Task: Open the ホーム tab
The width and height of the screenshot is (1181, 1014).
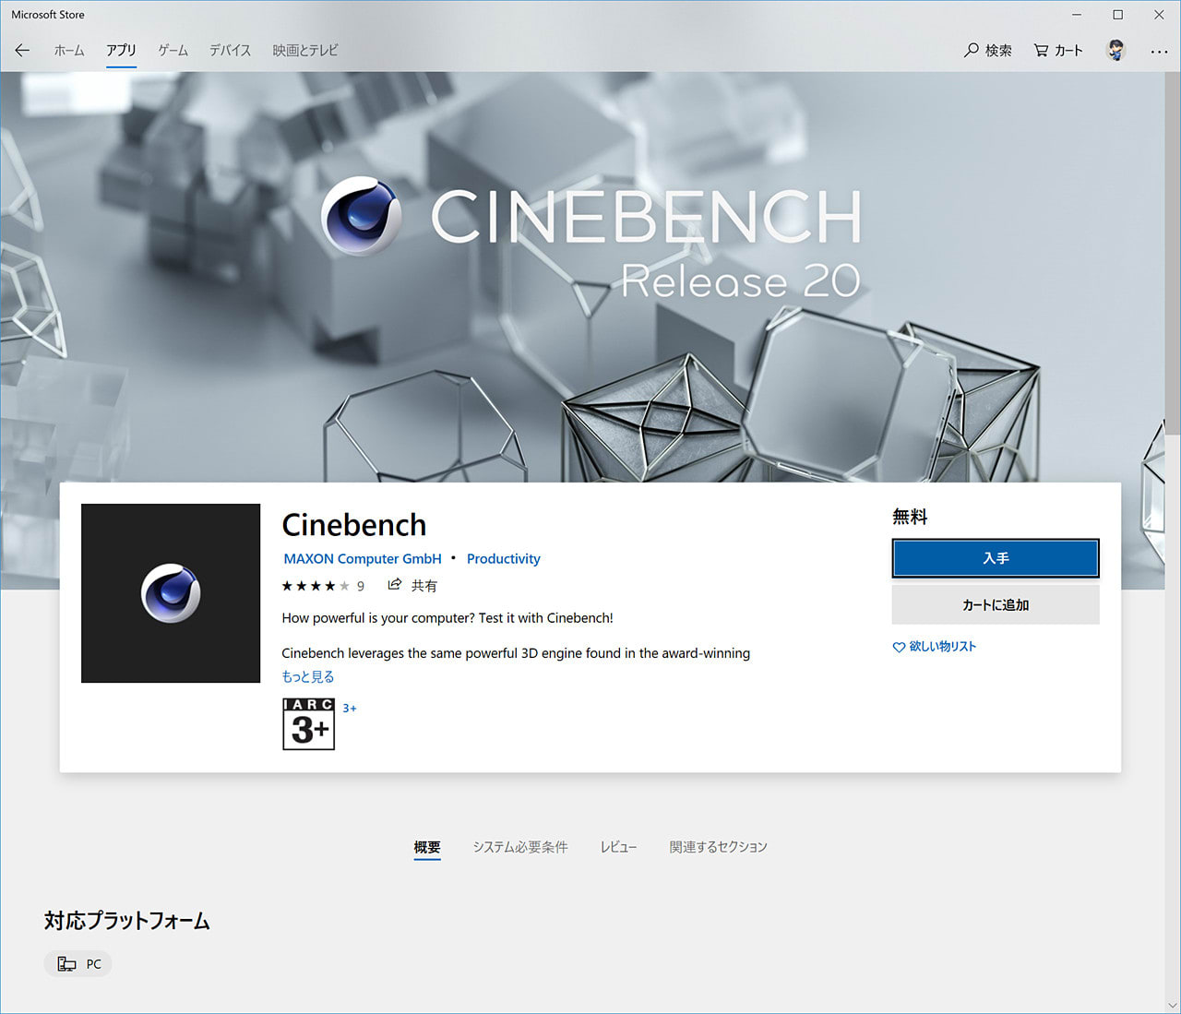Action: (x=69, y=51)
